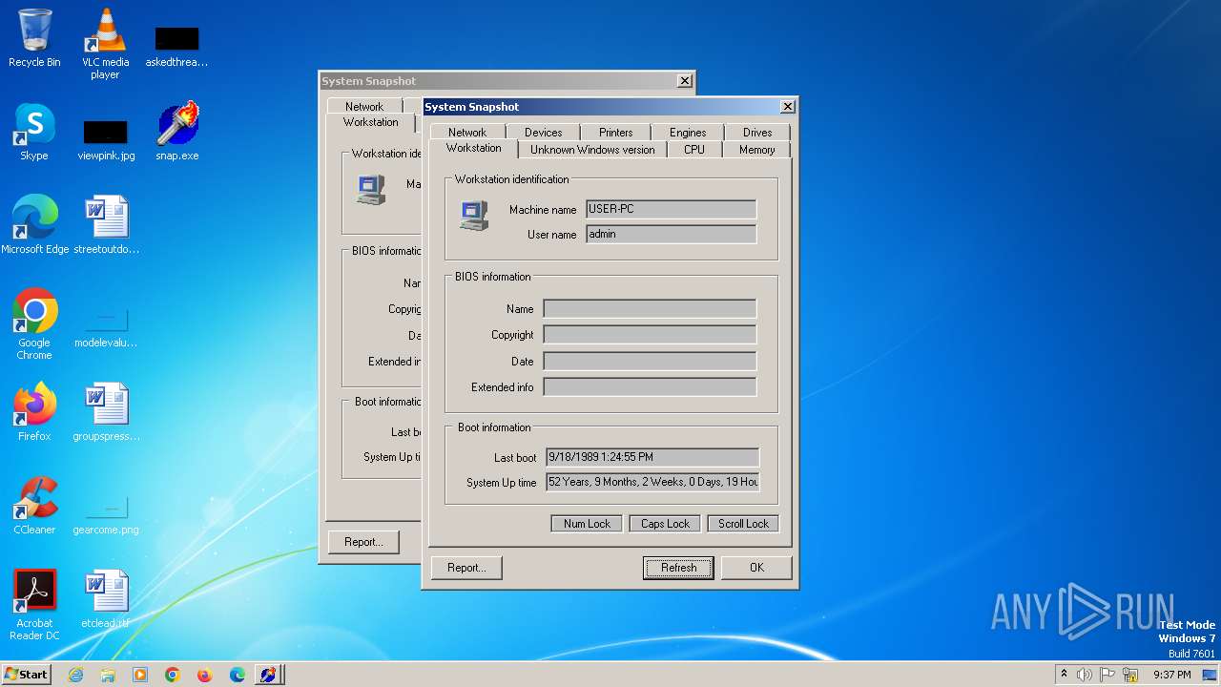This screenshot has width=1221, height=687.
Task: Click the User name field
Action: (671, 234)
